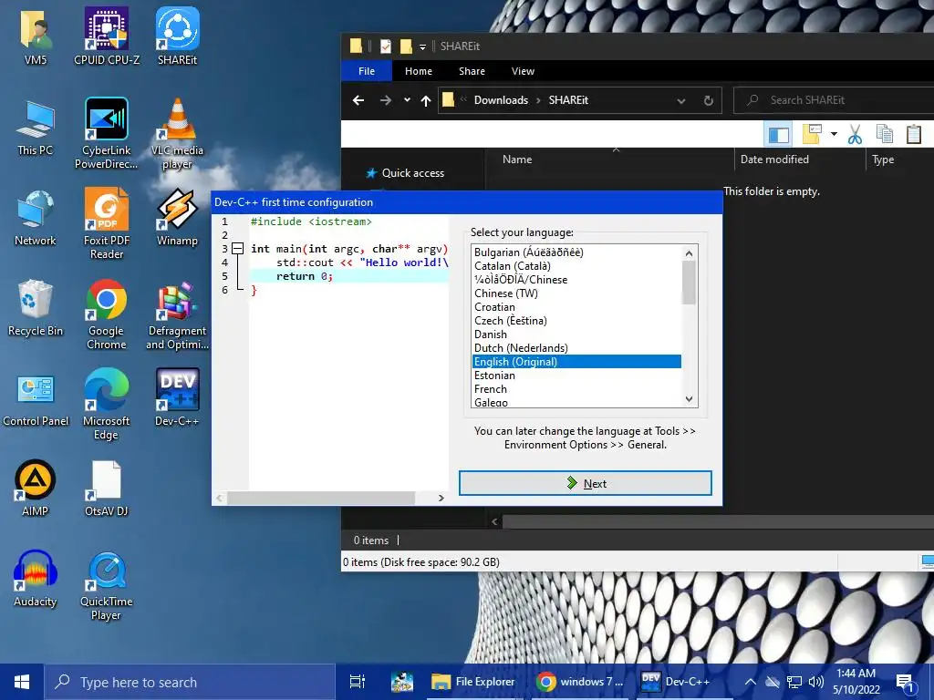Select Bulgarian in the language list
934x700 pixels.
pyautogui.click(x=576, y=252)
